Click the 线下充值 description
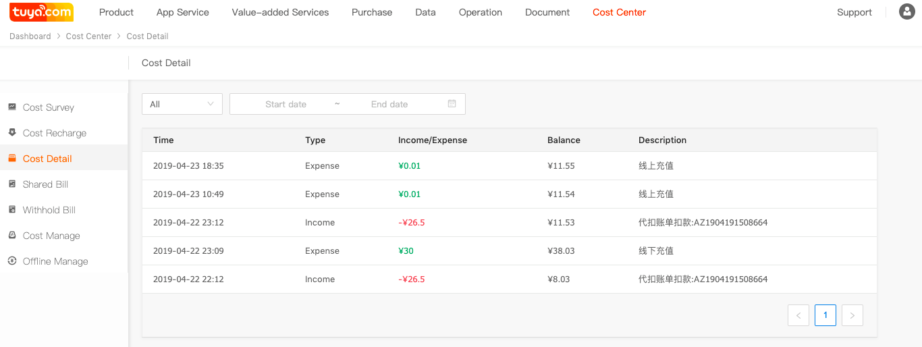Image resolution: width=922 pixels, height=347 pixels. 656,251
